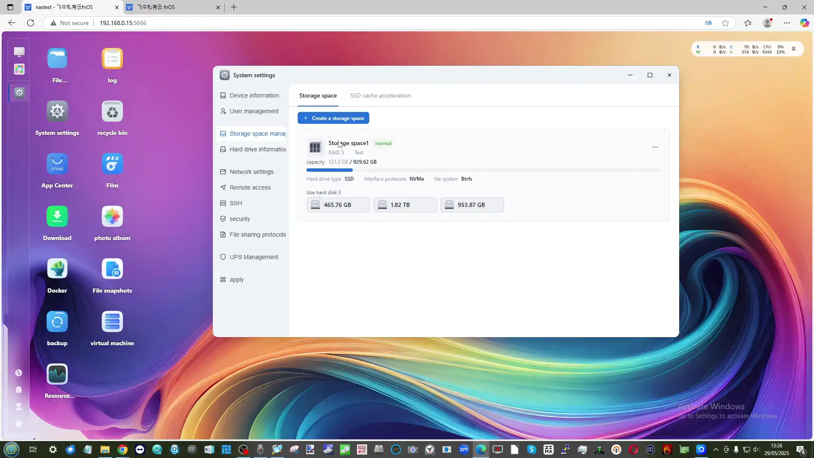Image resolution: width=814 pixels, height=458 pixels.
Task: Launch the Docker app icon
Action: [57, 269]
